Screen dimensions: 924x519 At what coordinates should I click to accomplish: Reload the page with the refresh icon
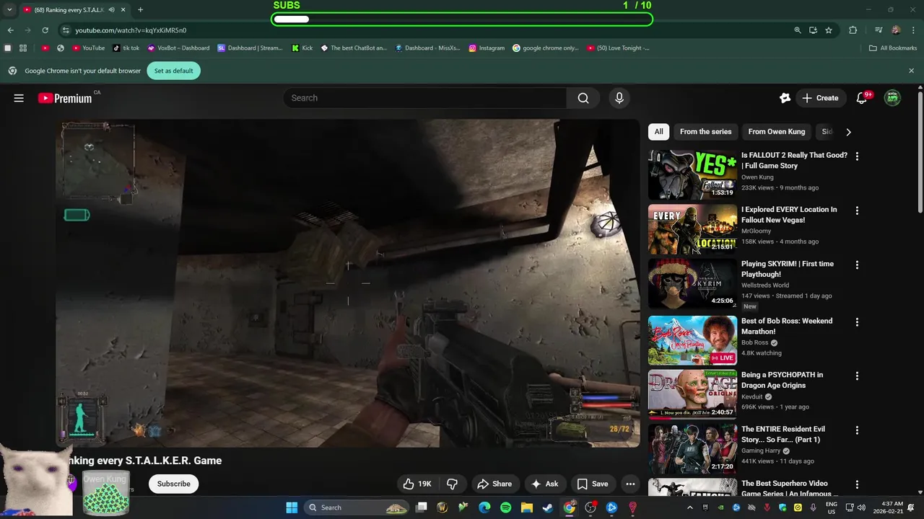[x=45, y=30]
